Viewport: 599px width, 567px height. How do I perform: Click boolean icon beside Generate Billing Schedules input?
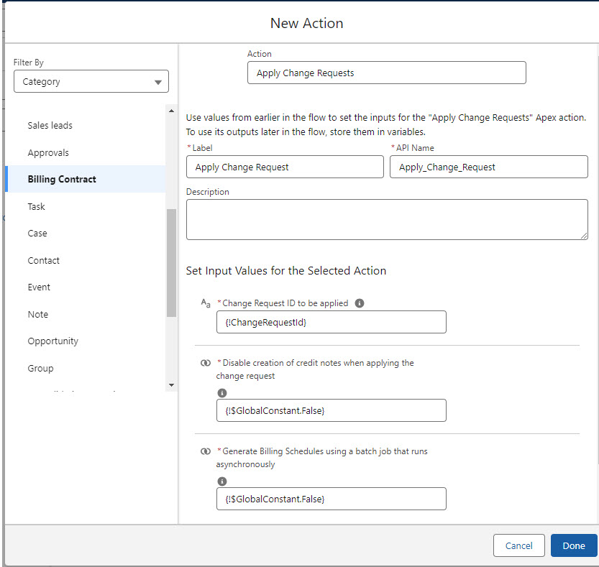(x=206, y=451)
